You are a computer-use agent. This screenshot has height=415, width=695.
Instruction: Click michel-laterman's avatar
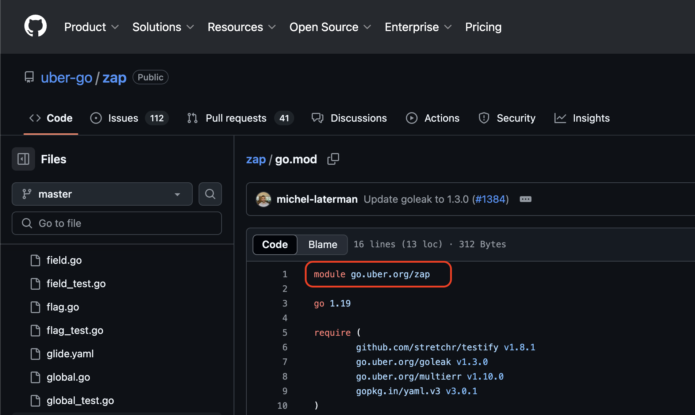pyautogui.click(x=263, y=199)
